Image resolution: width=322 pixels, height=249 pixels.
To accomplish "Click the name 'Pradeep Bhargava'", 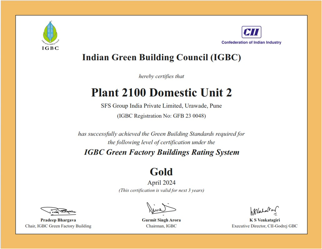I will pos(58,220).
